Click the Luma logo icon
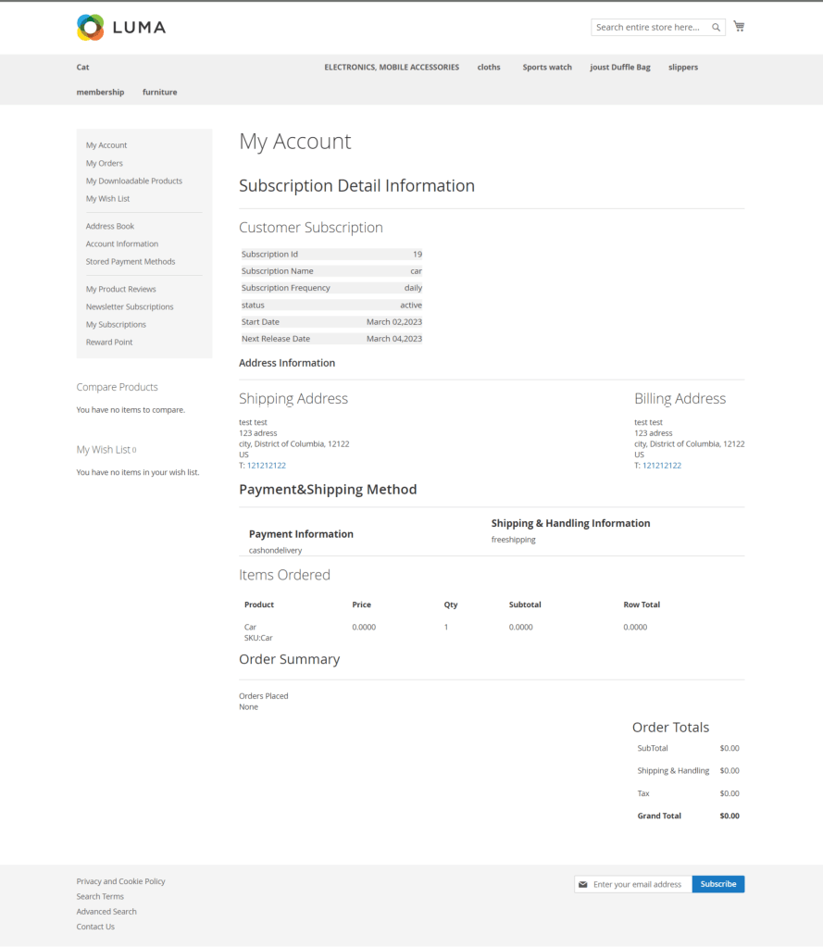 (x=91, y=28)
